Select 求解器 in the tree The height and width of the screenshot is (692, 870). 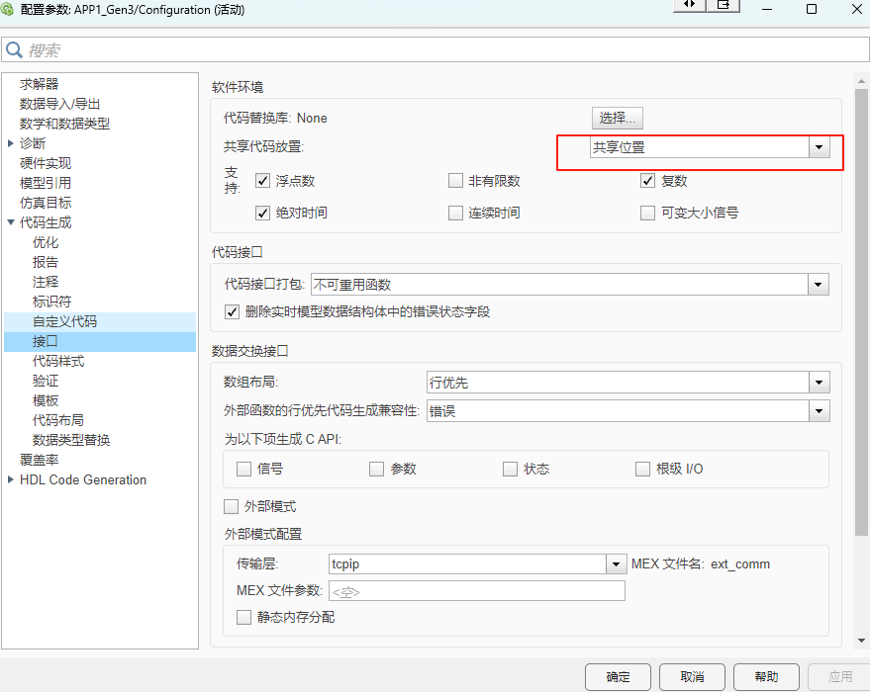pyautogui.click(x=39, y=84)
